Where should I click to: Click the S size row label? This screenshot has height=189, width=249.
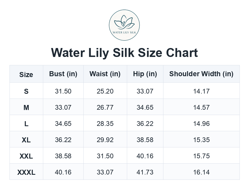click(x=26, y=91)
